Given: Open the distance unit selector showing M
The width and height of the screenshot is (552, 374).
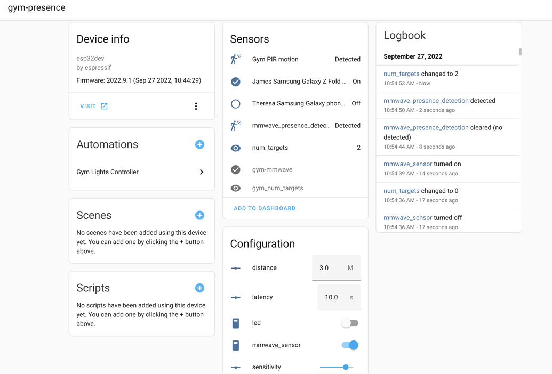Looking at the screenshot, I should coord(350,268).
